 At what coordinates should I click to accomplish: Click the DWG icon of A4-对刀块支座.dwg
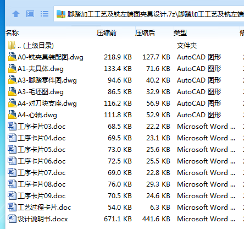coord(12,103)
